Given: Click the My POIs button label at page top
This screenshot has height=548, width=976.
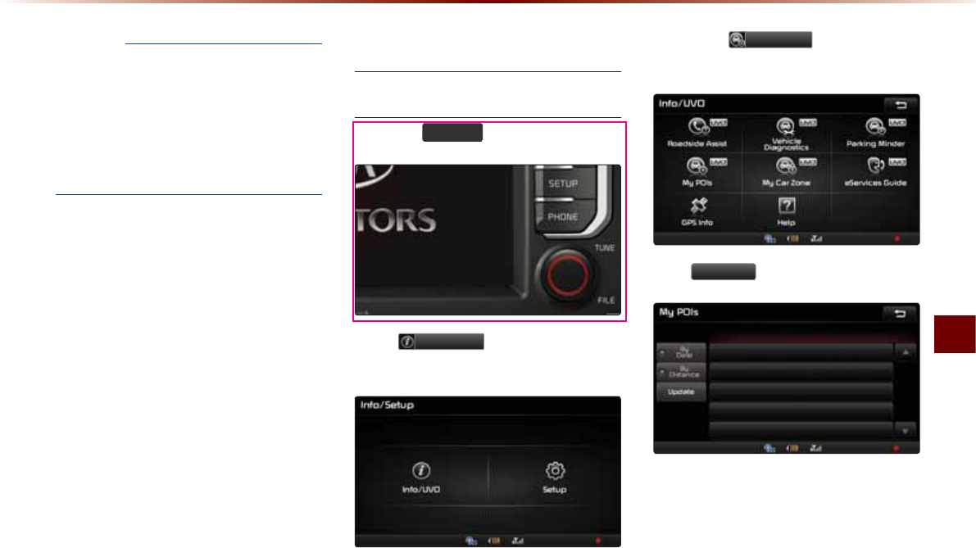Looking at the screenshot, I should (770, 40).
